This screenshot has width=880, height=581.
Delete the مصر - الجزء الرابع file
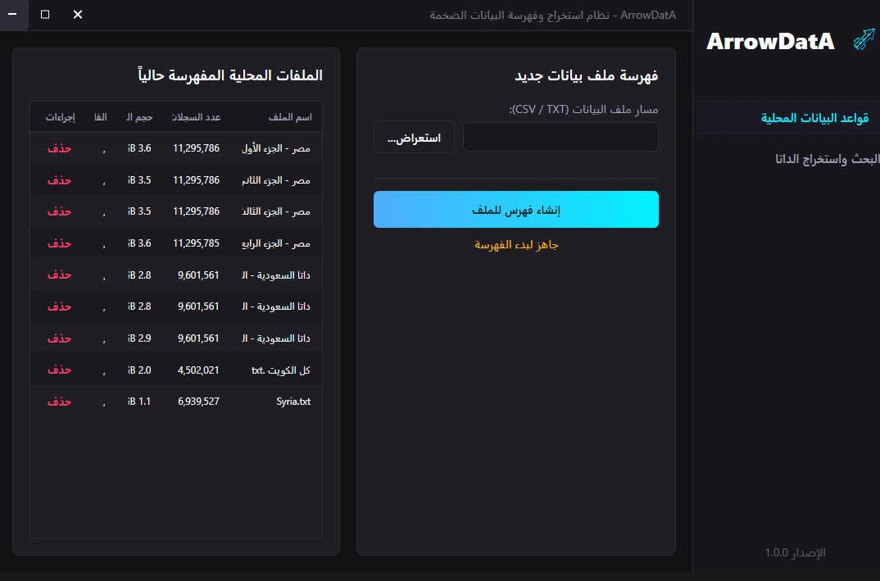(x=60, y=243)
